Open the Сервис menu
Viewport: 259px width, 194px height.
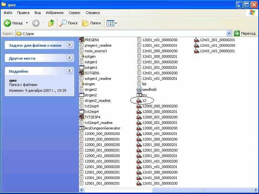pos(75,13)
